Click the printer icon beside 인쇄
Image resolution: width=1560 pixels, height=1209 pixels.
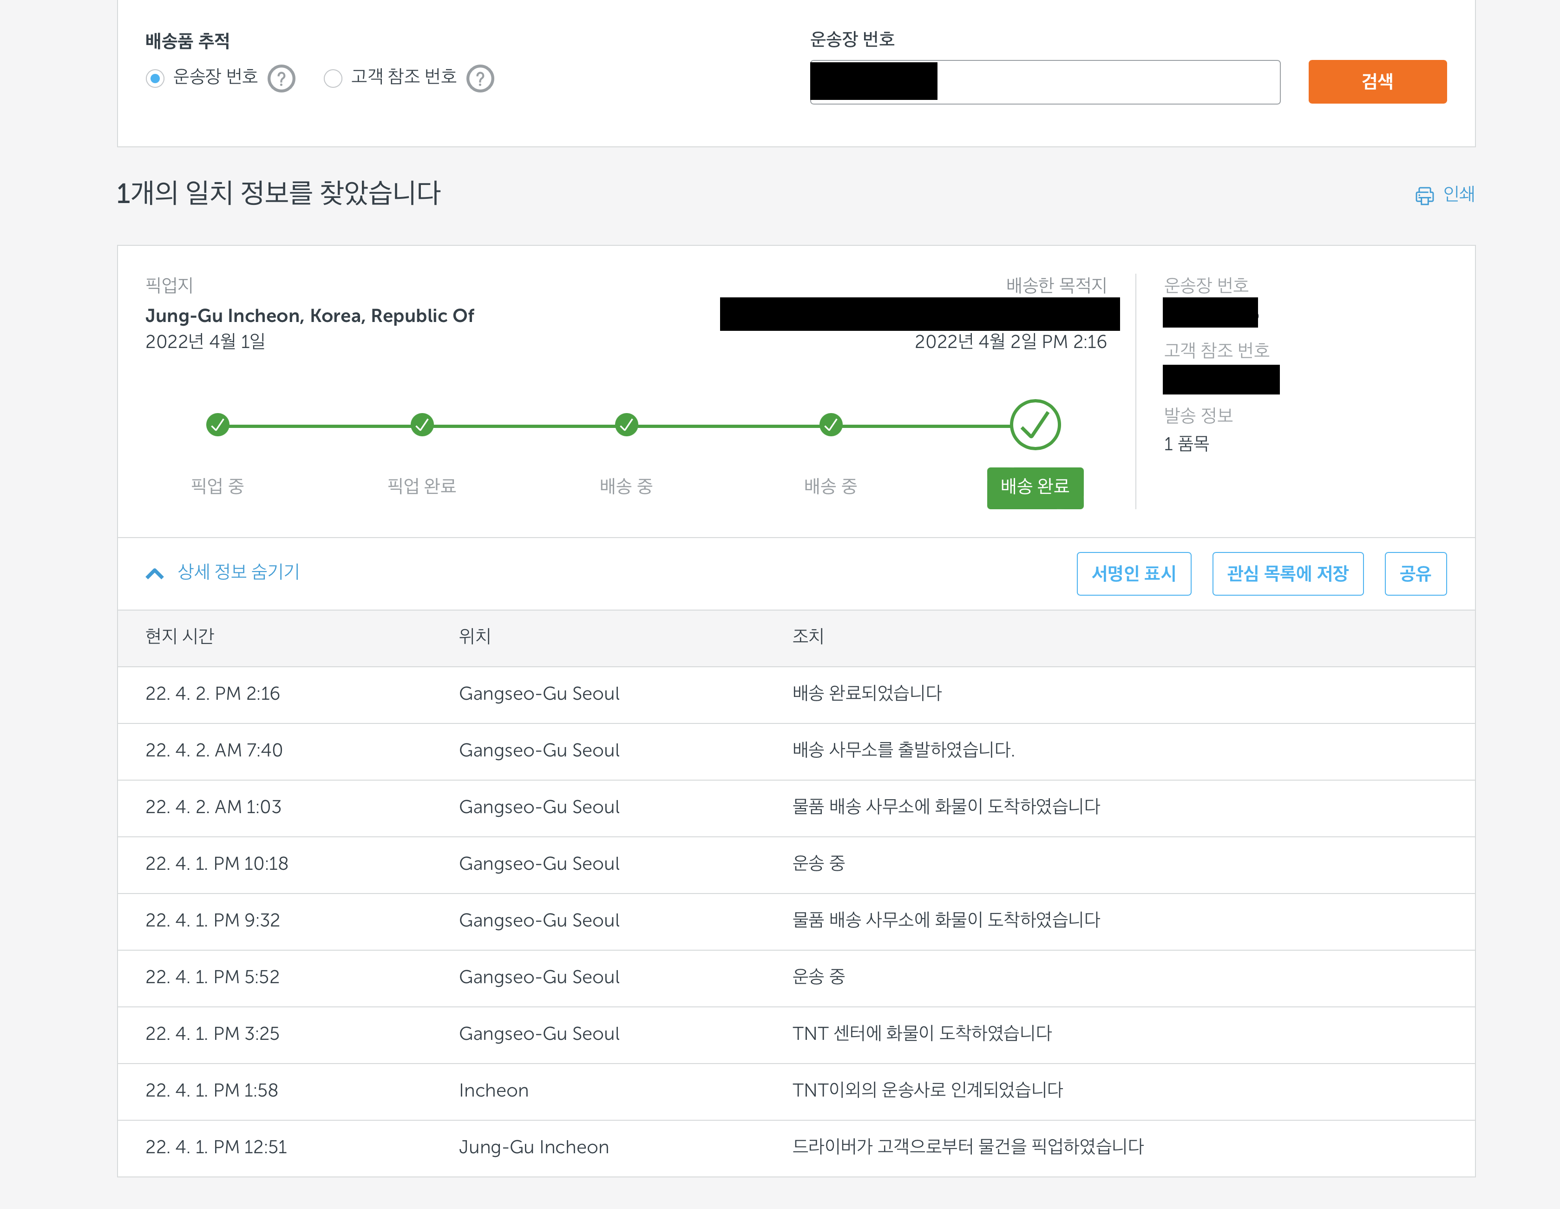pos(1424,195)
